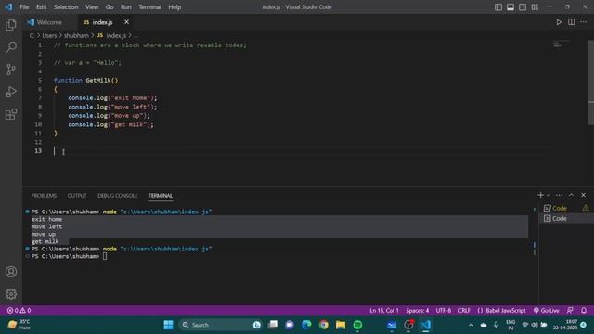This screenshot has height=334, width=594.
Task: Toggle the primary side bar layout icon
Action: 498,7
